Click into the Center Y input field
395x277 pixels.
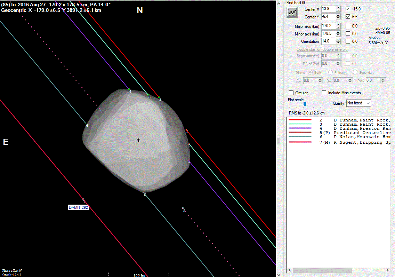pyautogui.click(x=328, y=17)
